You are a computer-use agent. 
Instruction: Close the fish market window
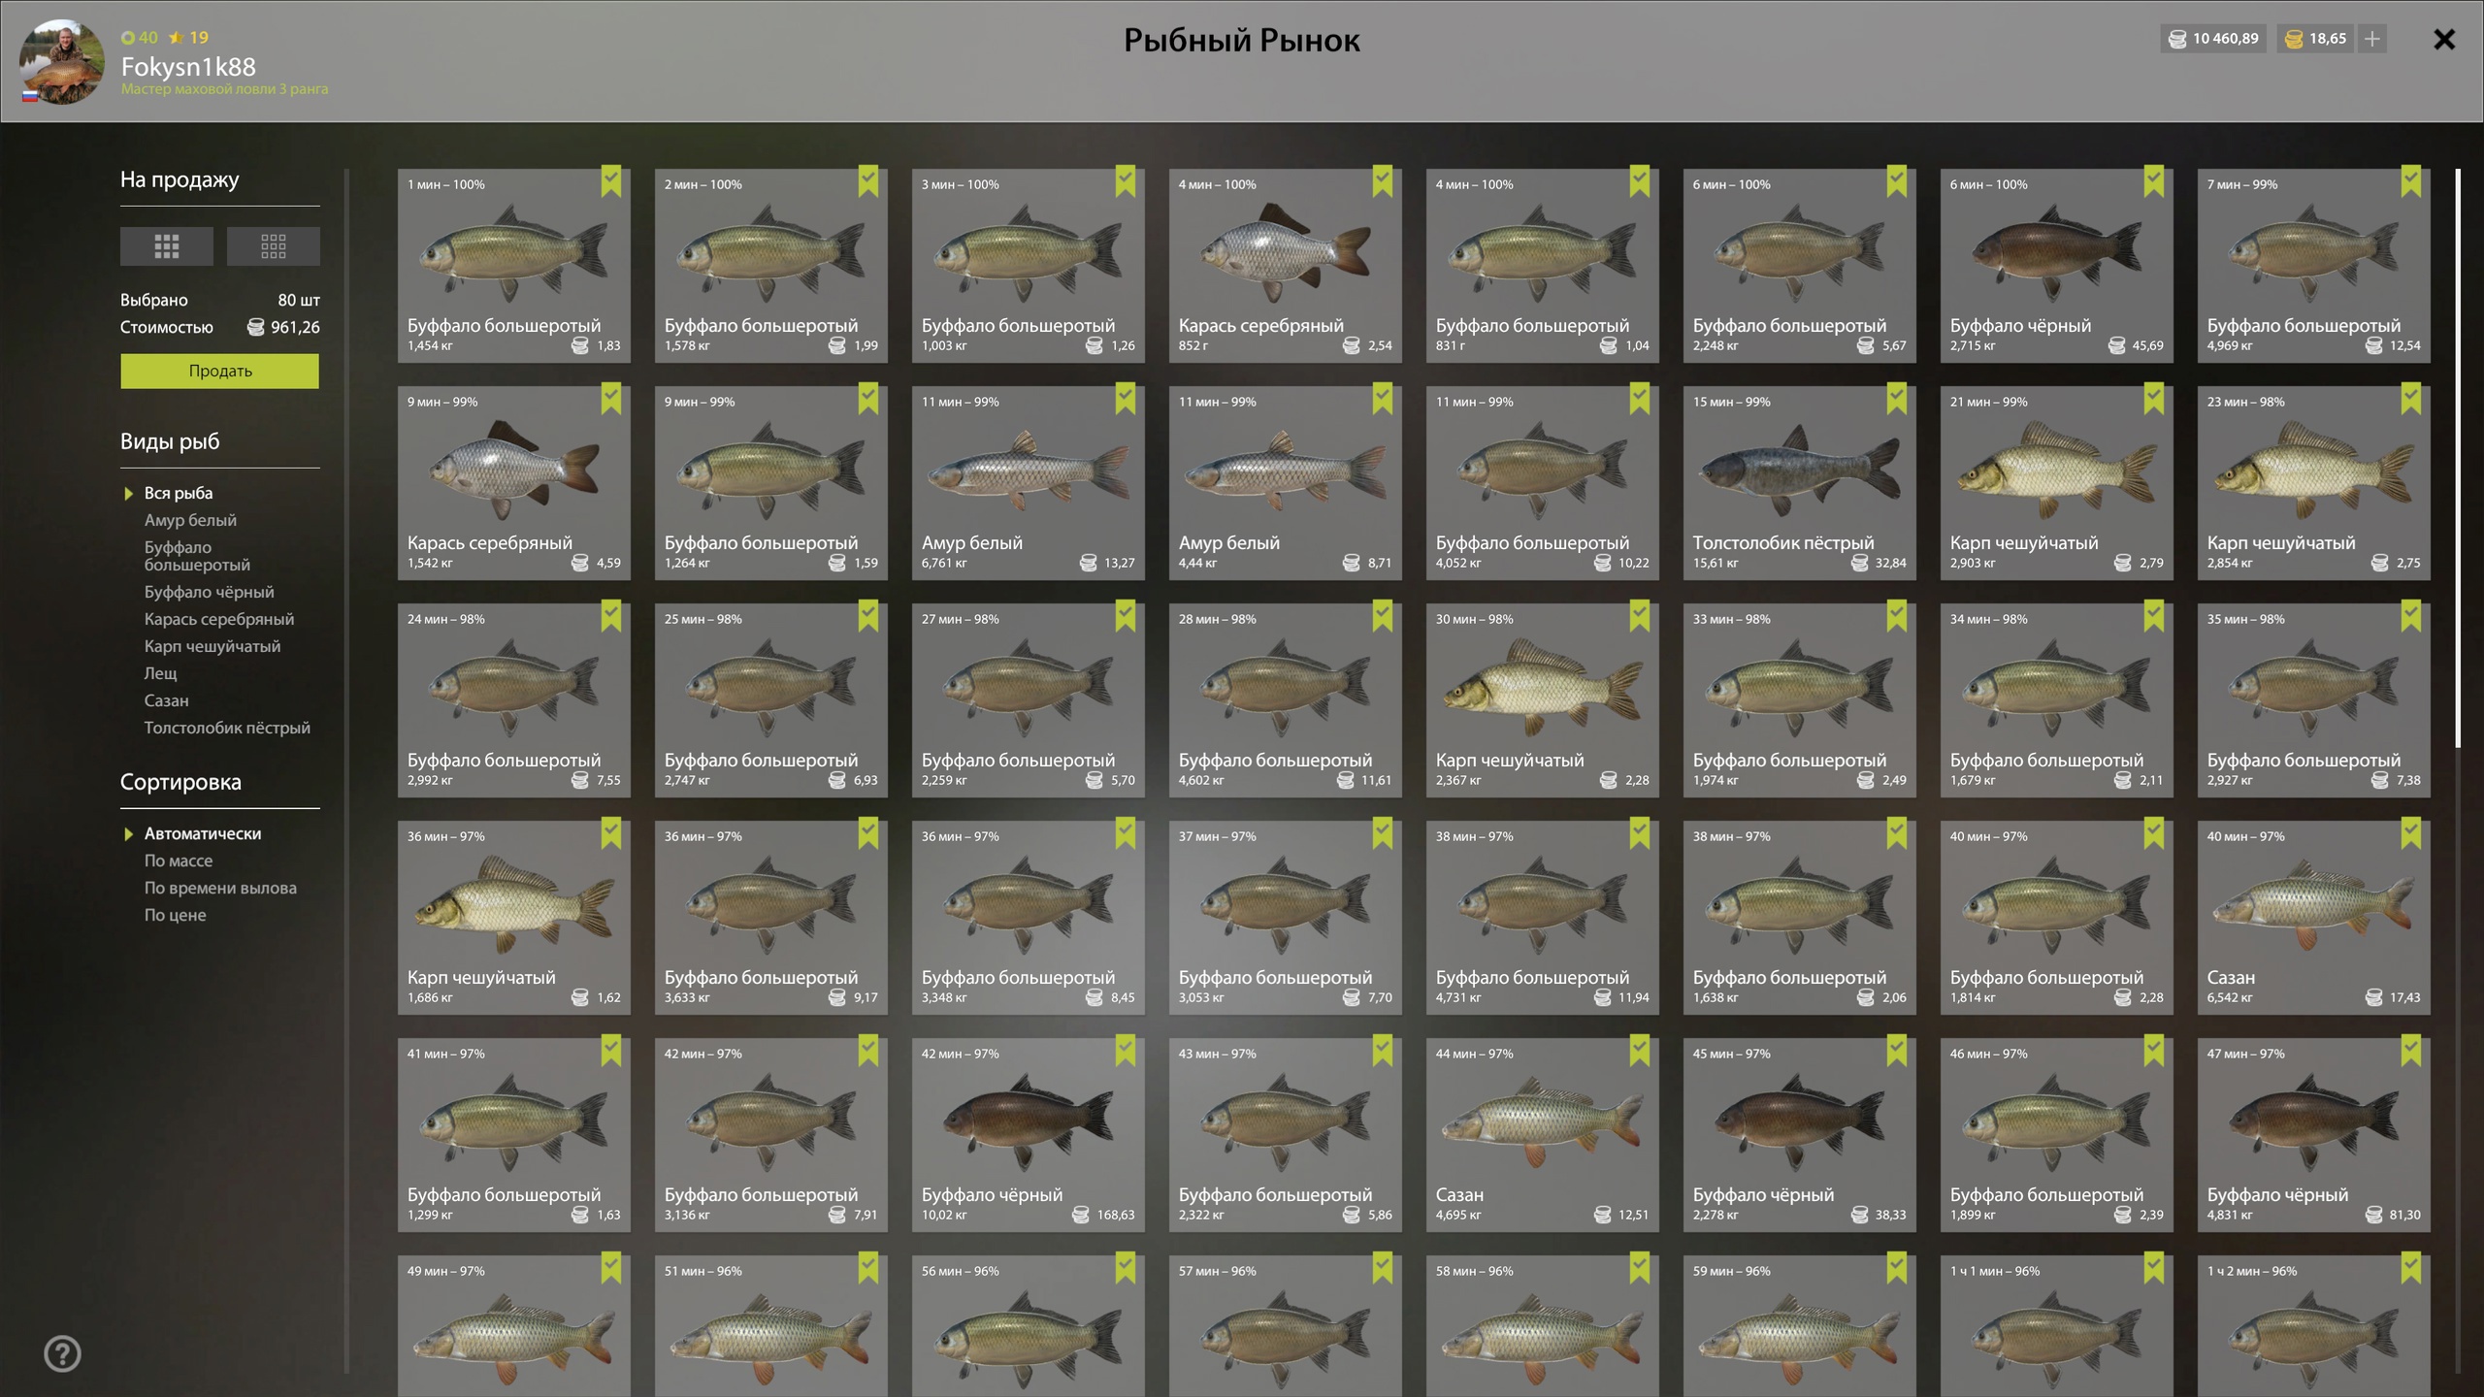2444,39
